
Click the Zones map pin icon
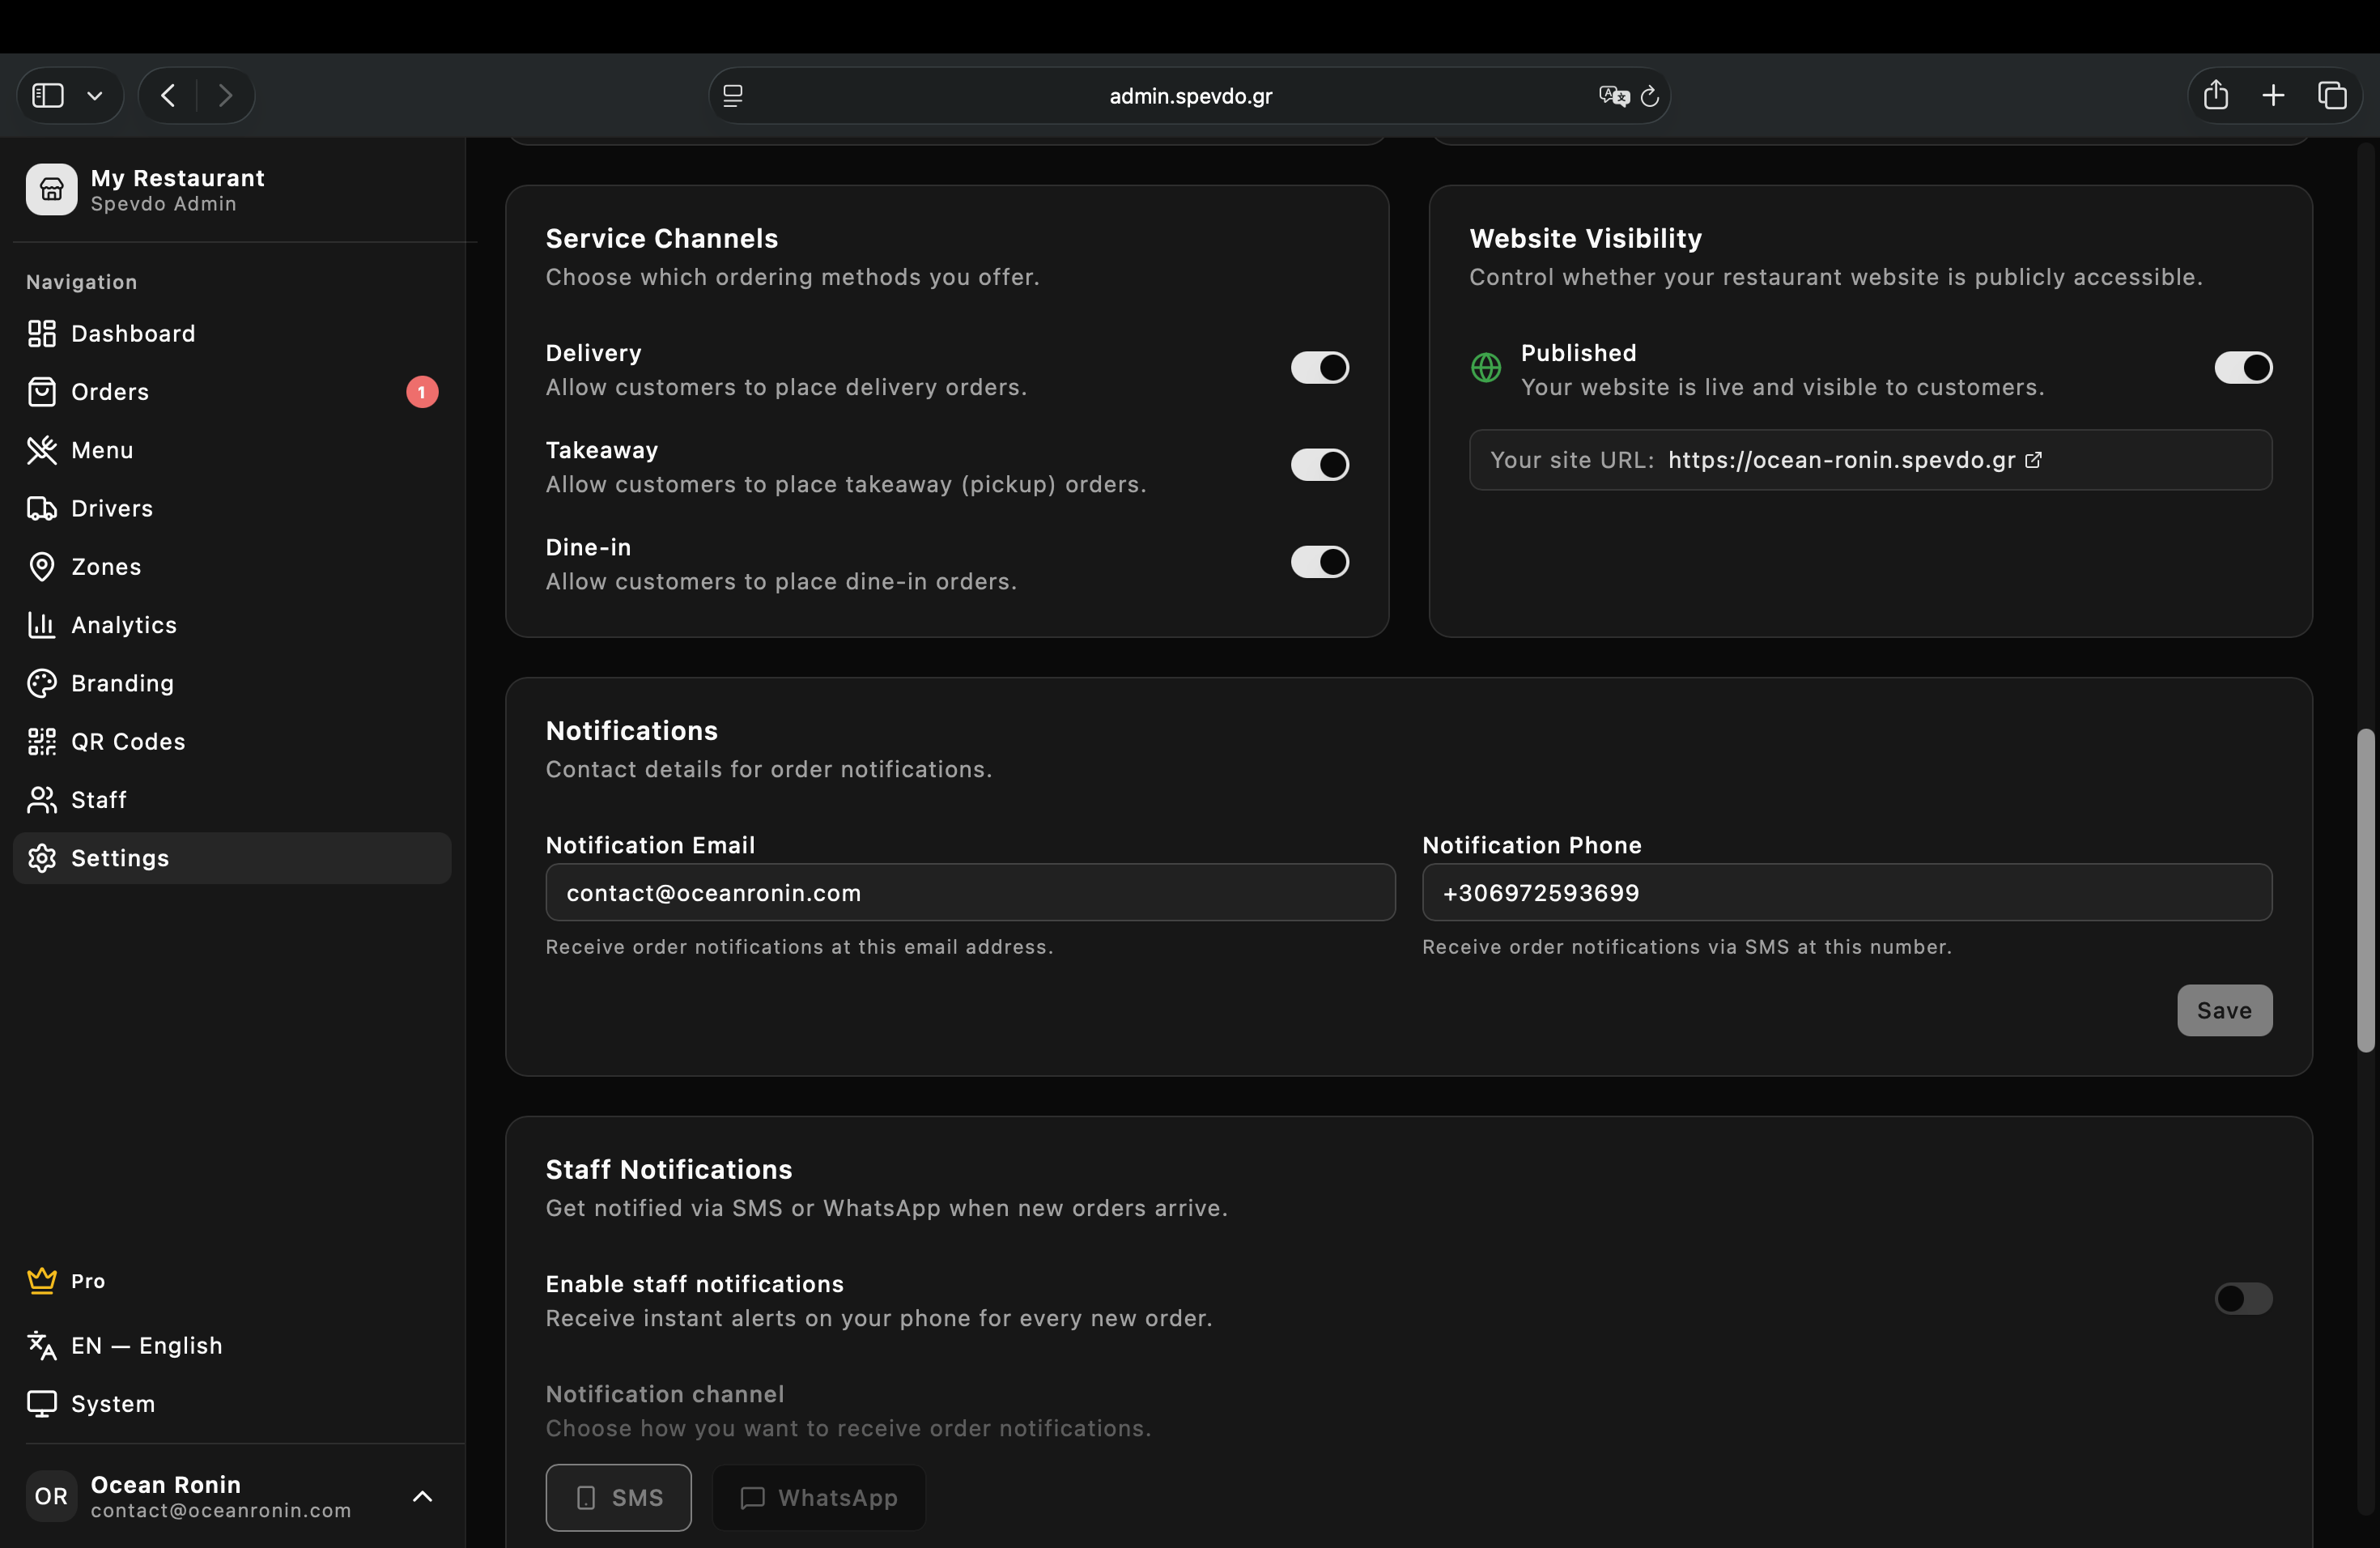[41, 566]
